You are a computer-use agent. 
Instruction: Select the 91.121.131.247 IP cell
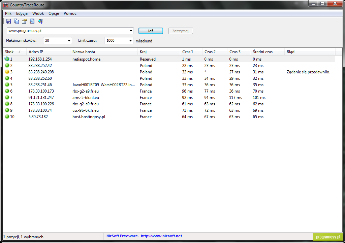tap(41, 97)
